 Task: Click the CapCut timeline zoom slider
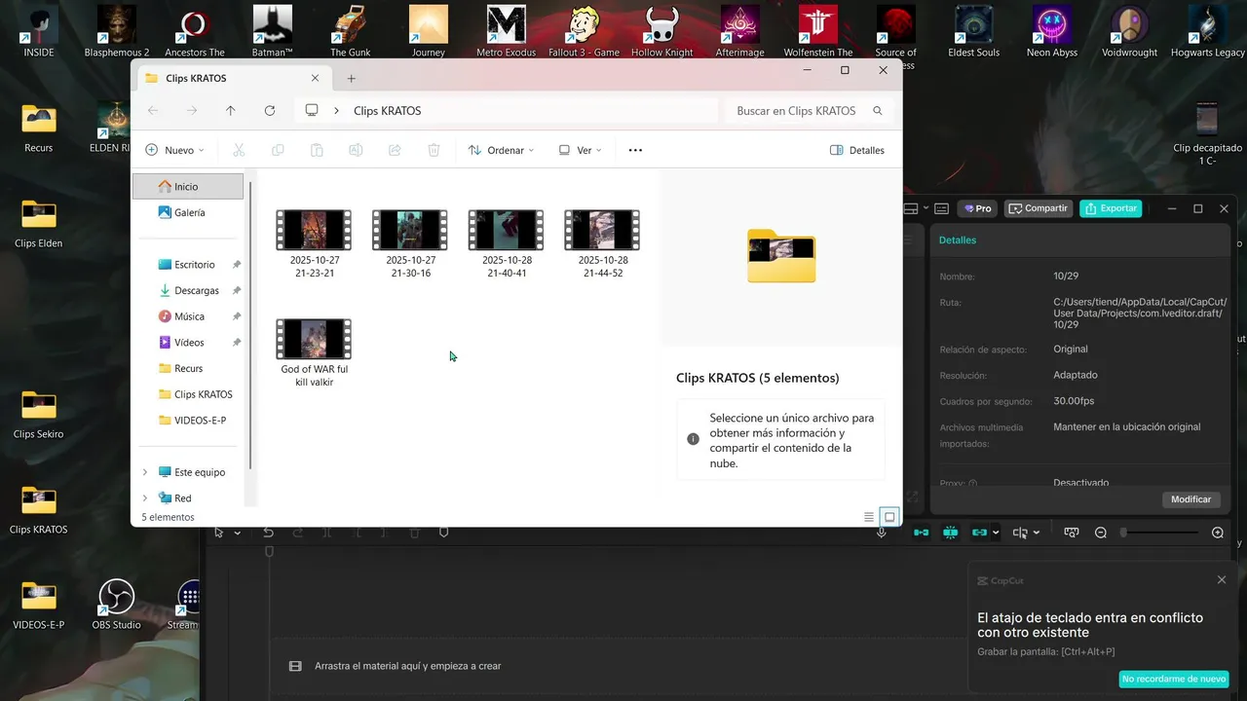(1159, 533)
